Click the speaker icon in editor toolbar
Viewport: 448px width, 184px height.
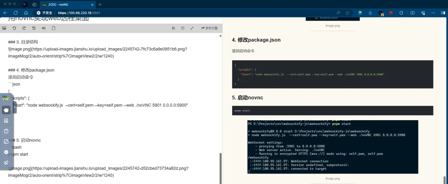coord(43,28)
